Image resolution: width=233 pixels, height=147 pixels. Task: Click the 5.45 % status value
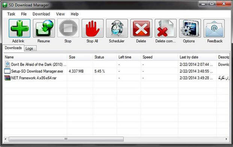[x=100, y=71]
